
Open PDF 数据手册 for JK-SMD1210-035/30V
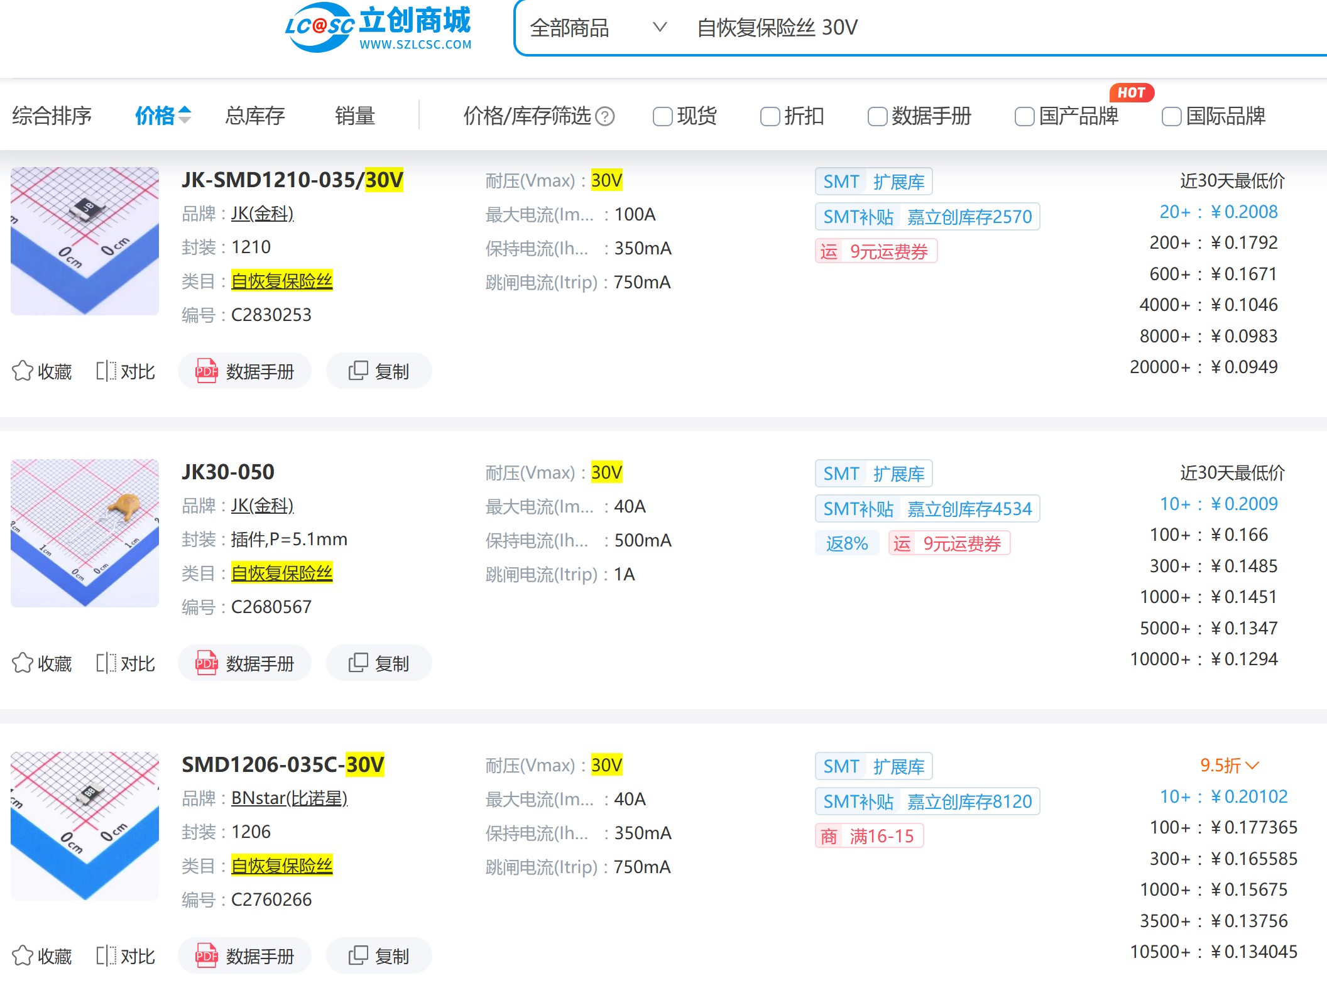coord(245,371)
